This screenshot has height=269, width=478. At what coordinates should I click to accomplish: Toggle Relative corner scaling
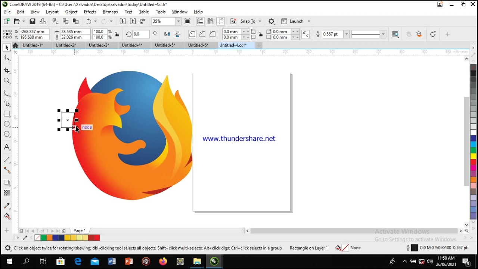coord(305,34)
